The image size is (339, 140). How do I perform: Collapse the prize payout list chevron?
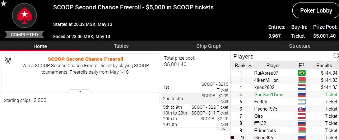[x=224, y=129]
